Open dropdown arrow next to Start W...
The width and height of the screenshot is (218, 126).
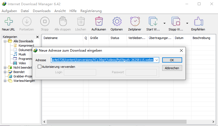coord(164,23)
